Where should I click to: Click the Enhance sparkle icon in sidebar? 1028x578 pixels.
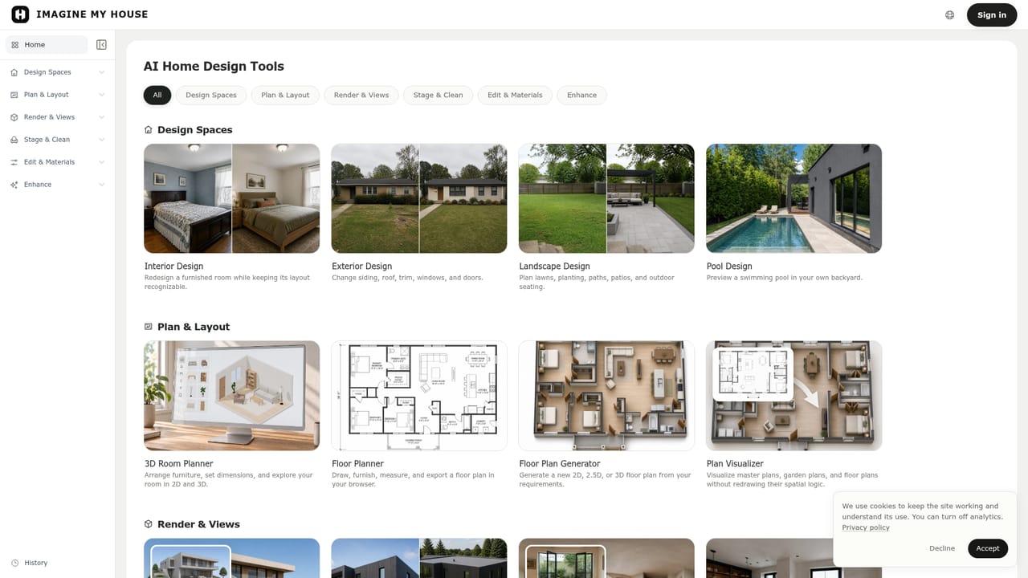click(x=14, y=185)
